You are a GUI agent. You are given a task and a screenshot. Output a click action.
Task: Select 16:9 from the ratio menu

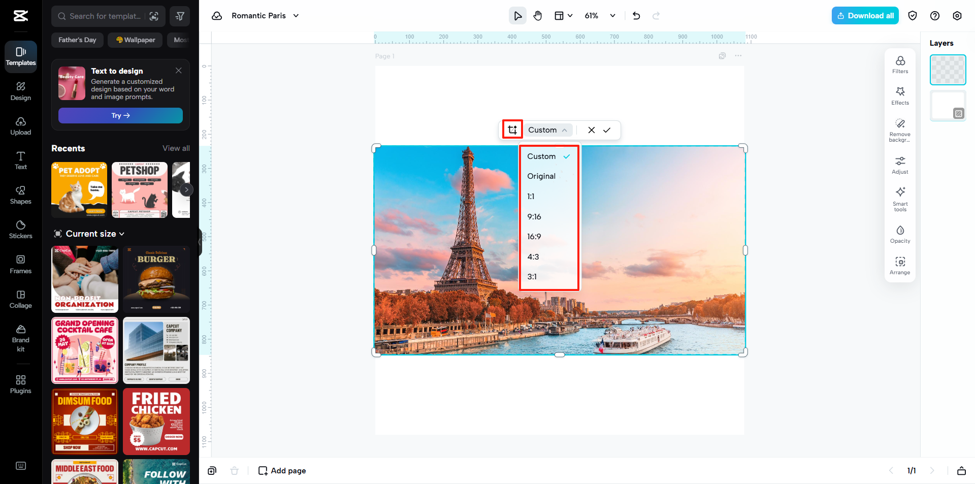coord(534,236)
